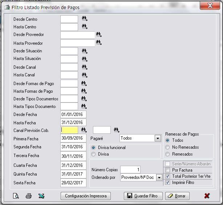Image resolution: width=223 pixels, height=205 pixels.
Task: Focus the Desde Situación input field
Action: click(69, 51)
